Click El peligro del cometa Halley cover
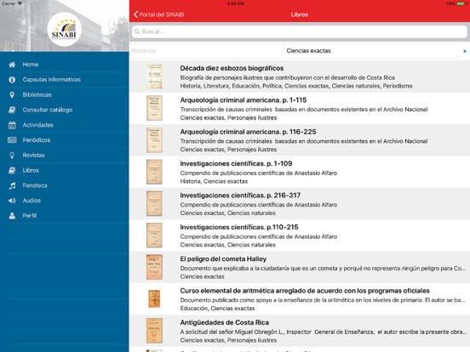The image size is (470, 352). pos(154,267)
